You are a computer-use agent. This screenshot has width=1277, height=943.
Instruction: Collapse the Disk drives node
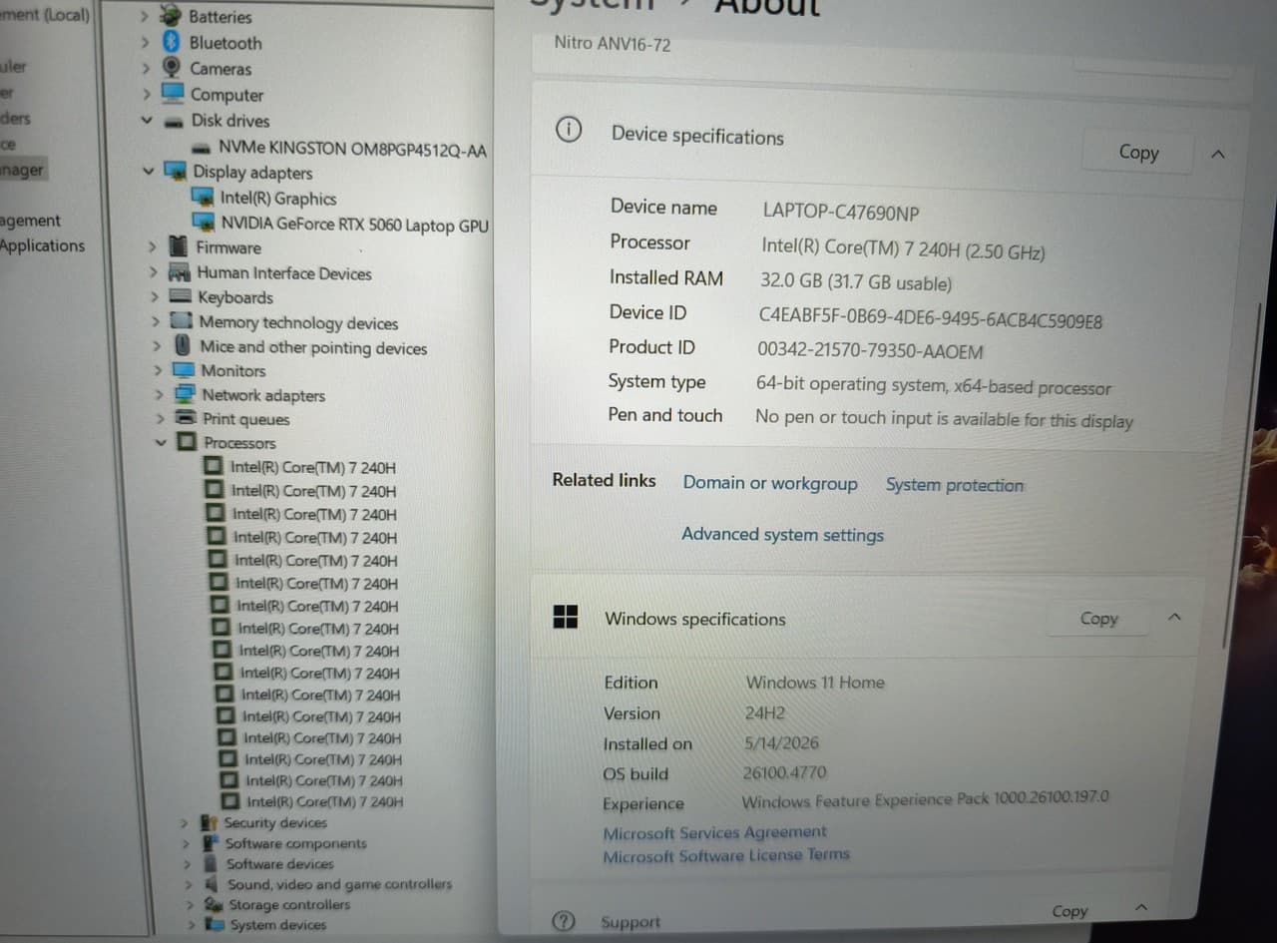146,121
